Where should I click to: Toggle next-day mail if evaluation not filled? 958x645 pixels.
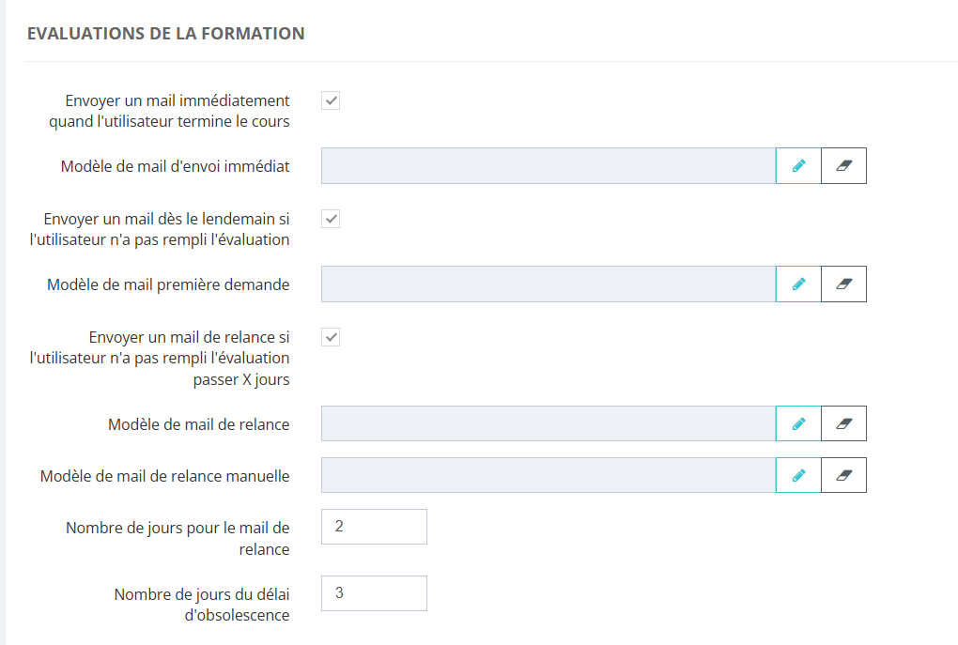[331, 219]
